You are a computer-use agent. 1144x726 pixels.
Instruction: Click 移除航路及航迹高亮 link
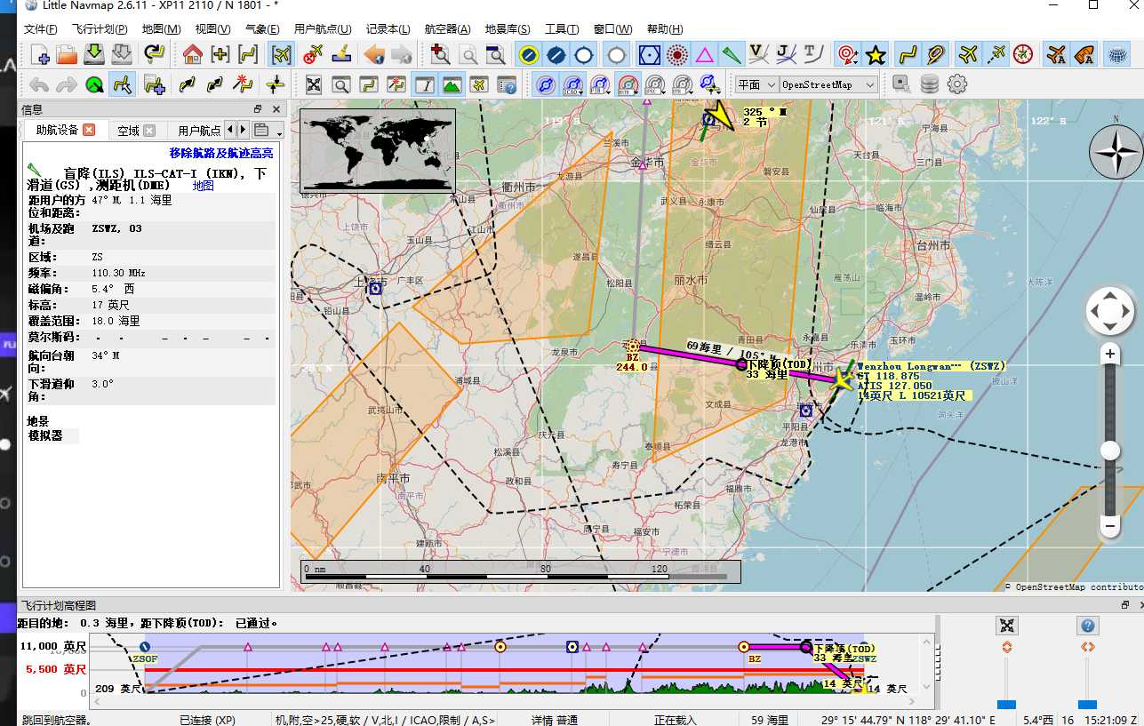(x=221, y=153)
